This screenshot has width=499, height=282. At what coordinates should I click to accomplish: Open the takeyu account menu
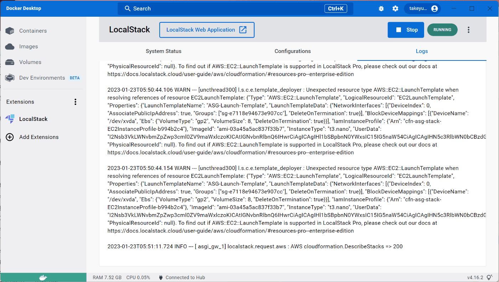(422, 9)
